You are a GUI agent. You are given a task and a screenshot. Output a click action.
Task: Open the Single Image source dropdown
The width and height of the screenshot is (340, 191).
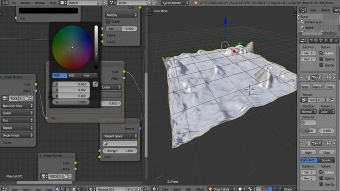(17, 135)
